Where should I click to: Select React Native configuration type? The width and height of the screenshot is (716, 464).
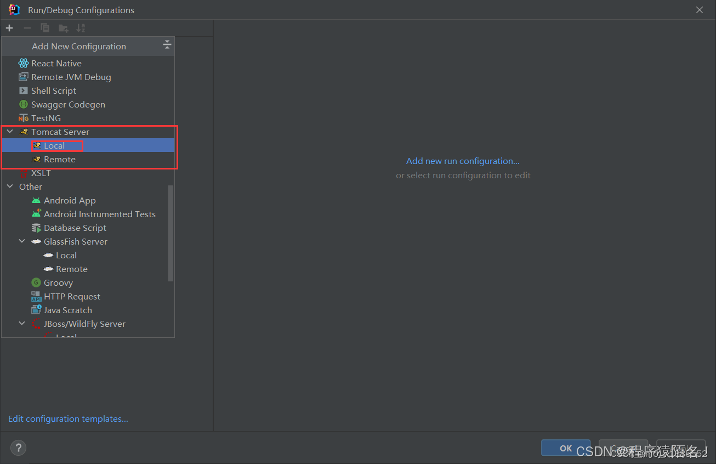pos(88,63)
